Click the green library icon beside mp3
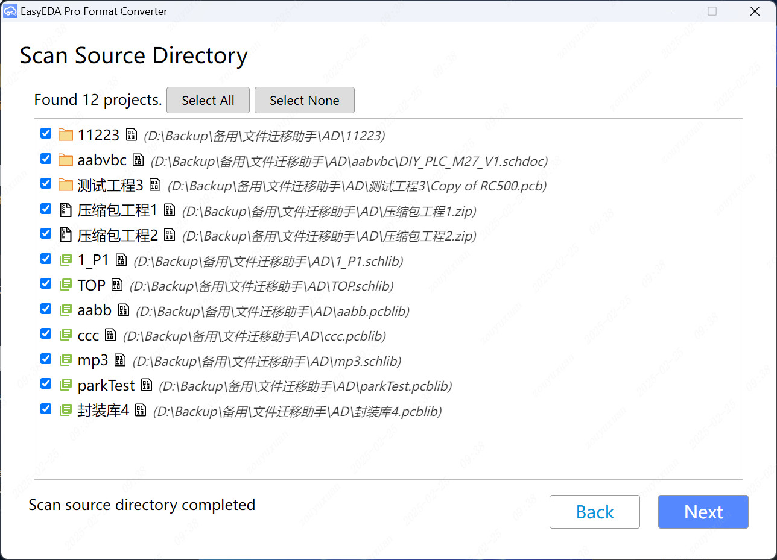 66,360
